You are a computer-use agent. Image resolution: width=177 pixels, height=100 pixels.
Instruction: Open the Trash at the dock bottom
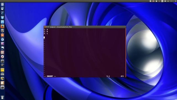point(2,97)
